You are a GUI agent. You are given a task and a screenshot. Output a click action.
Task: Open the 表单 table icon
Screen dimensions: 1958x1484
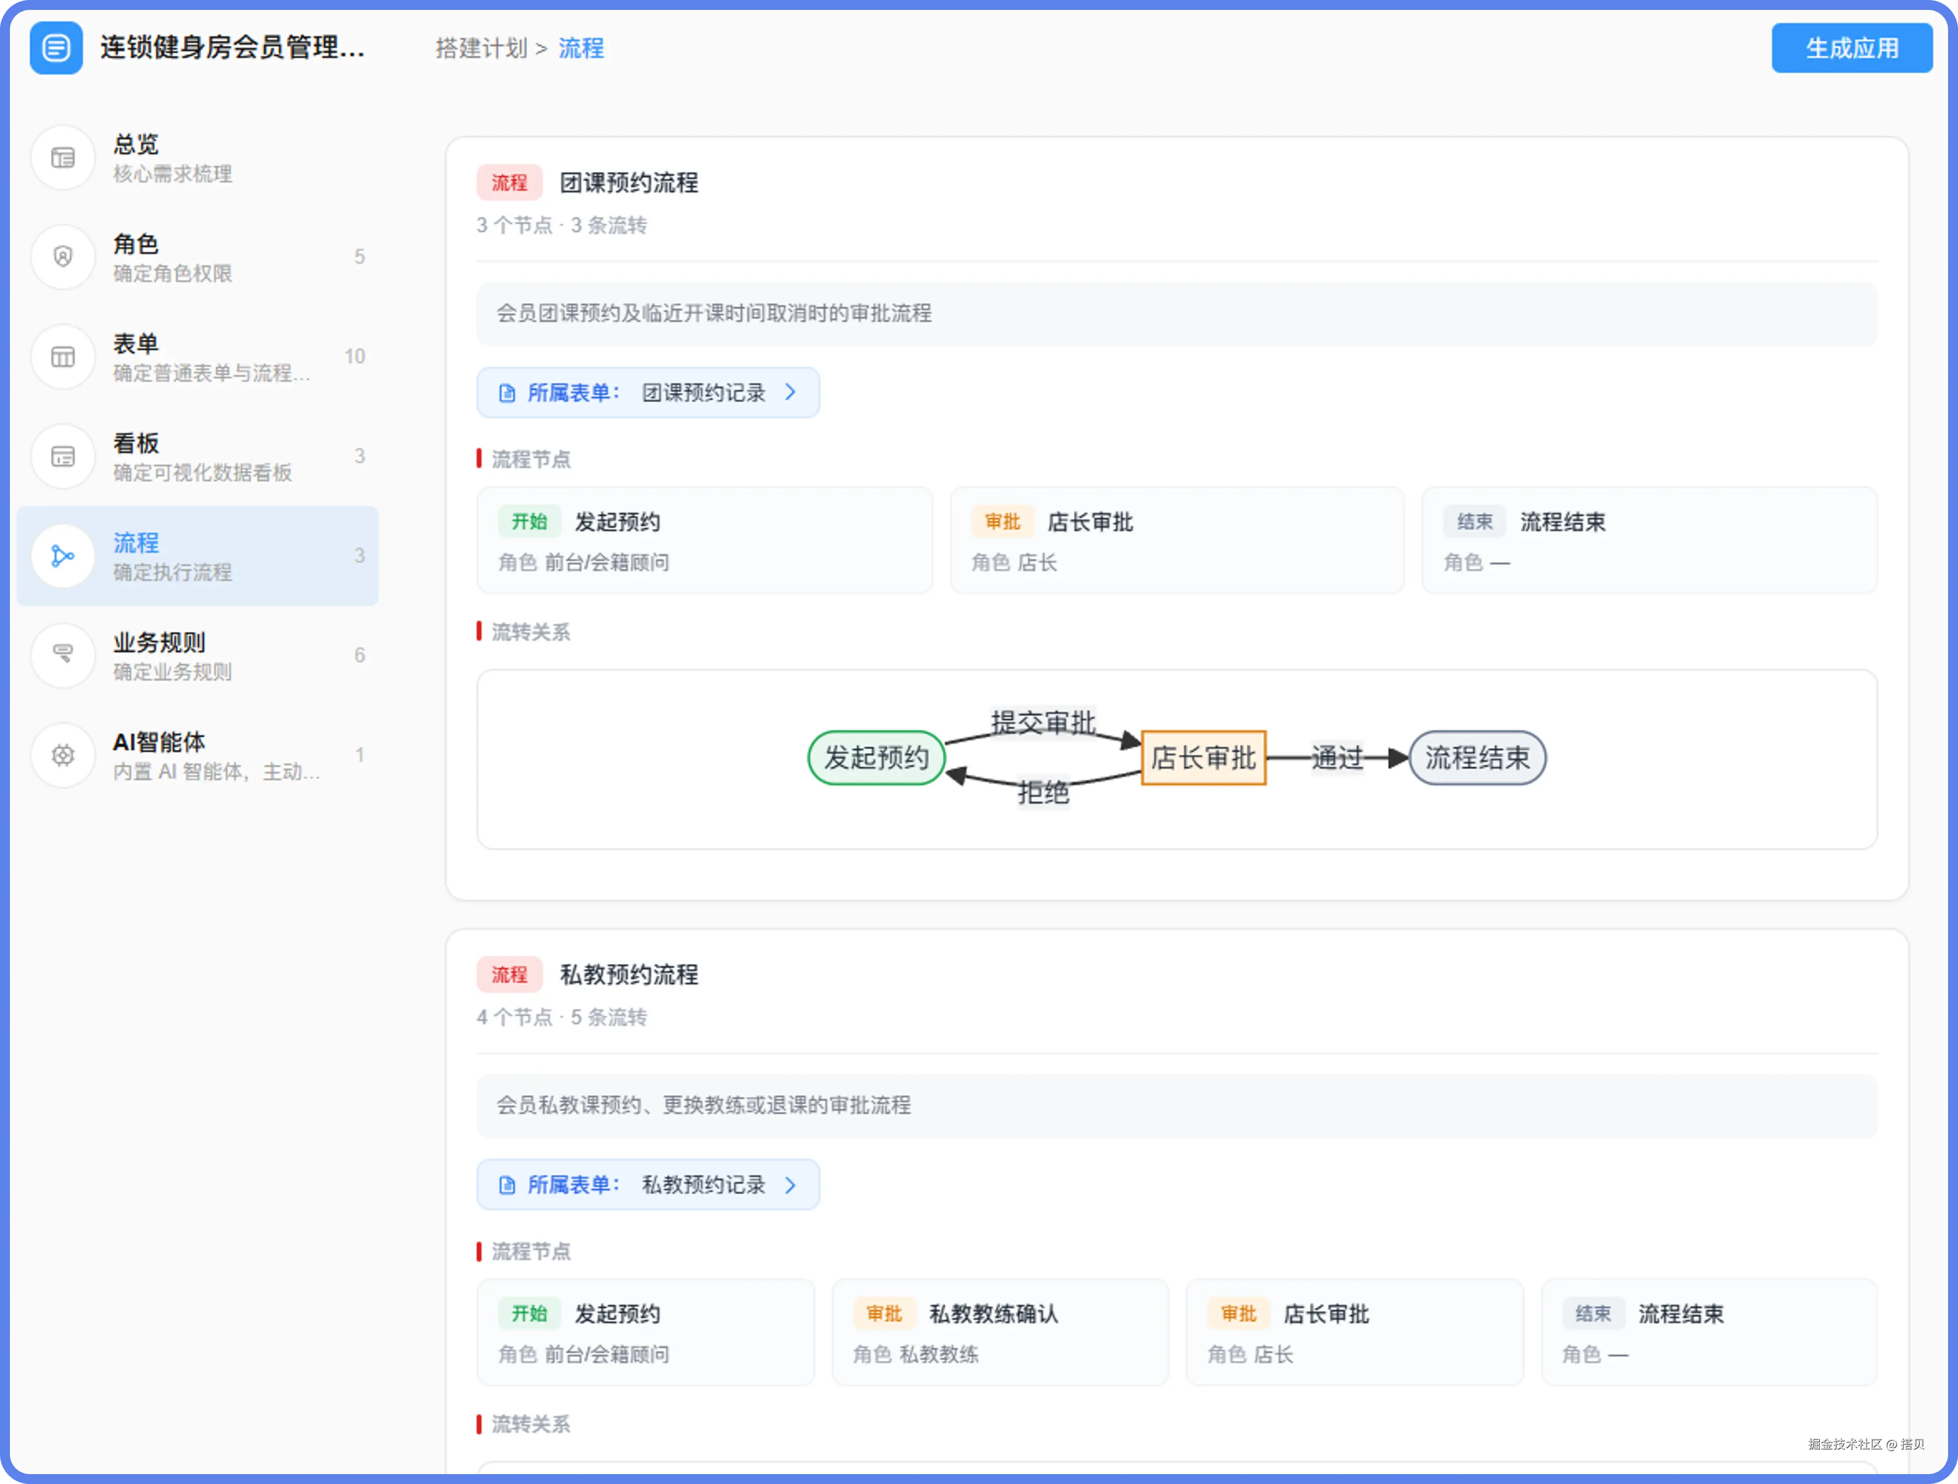(63, 358)
